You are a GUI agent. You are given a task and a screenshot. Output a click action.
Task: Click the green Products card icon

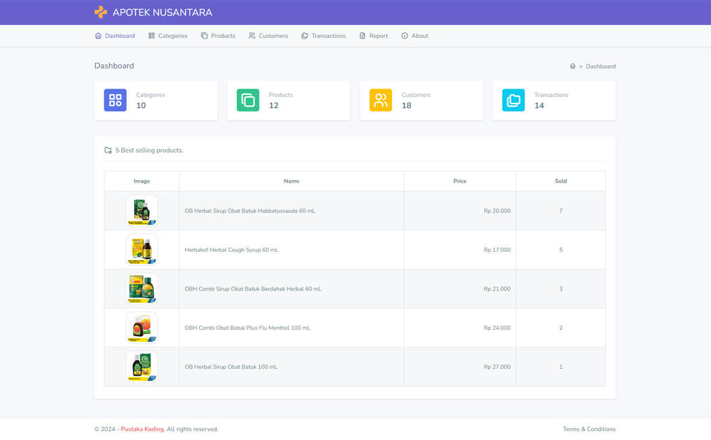(247, 100)
